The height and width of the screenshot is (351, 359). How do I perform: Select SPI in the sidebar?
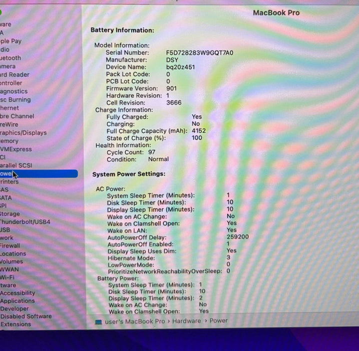click(x=3, y=206)
